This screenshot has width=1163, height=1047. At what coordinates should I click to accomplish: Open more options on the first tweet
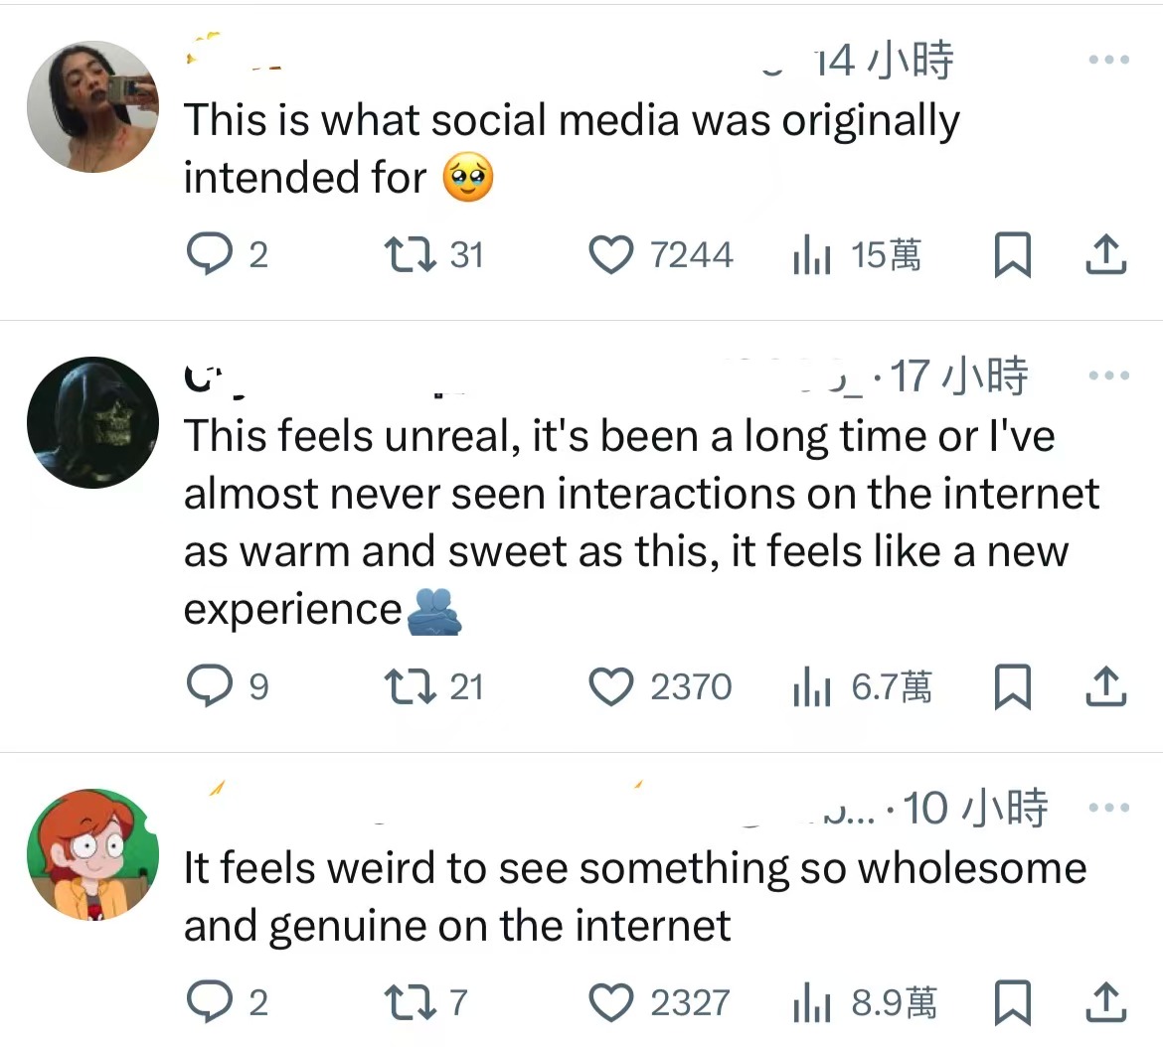pyautogui.click(x=1108, y=61)
